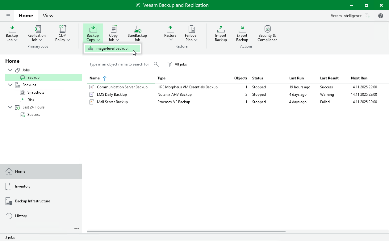Open the Restore ribbon button
This screenshot has height=241, width=389.
170,33
